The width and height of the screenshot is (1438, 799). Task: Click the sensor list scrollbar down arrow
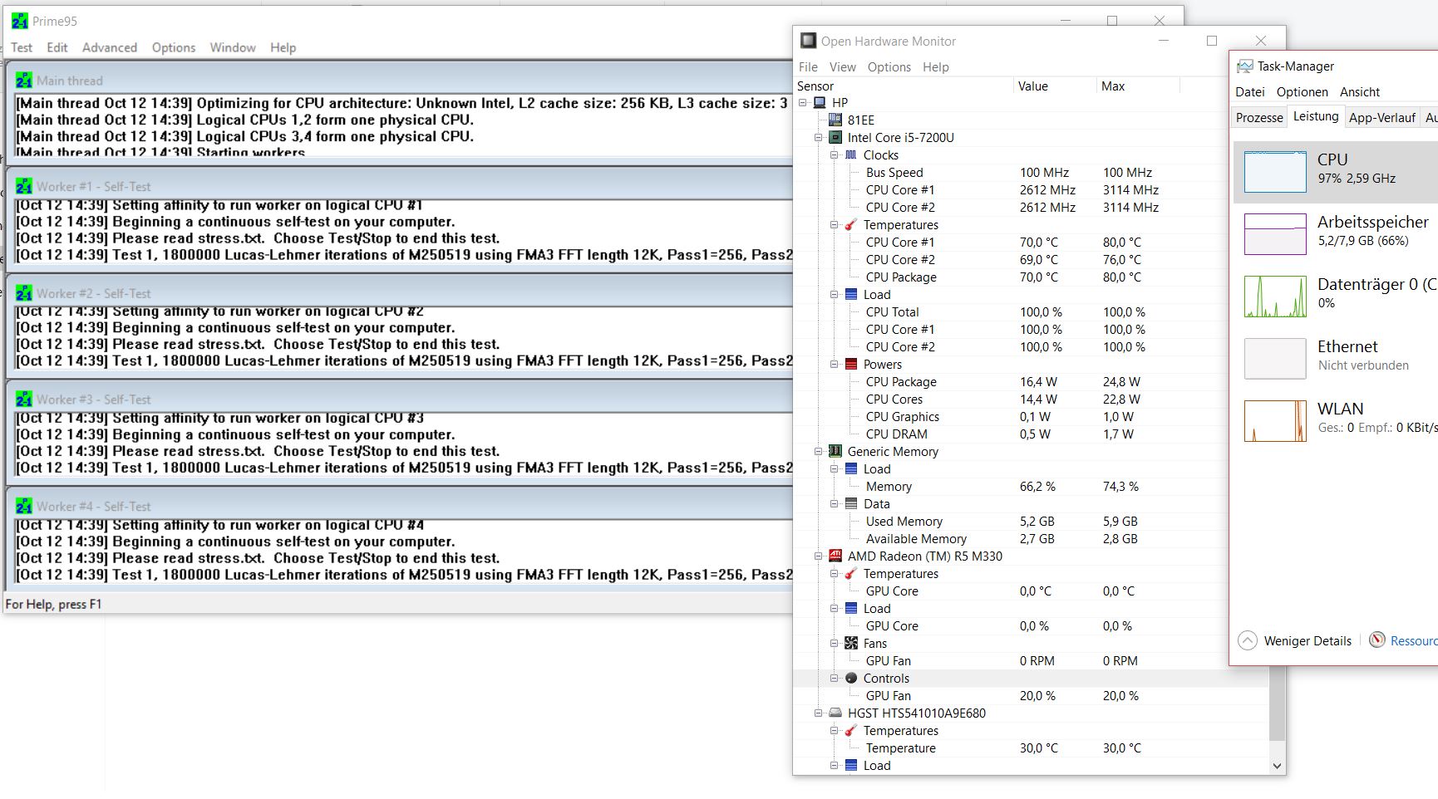coord(1278,767)
